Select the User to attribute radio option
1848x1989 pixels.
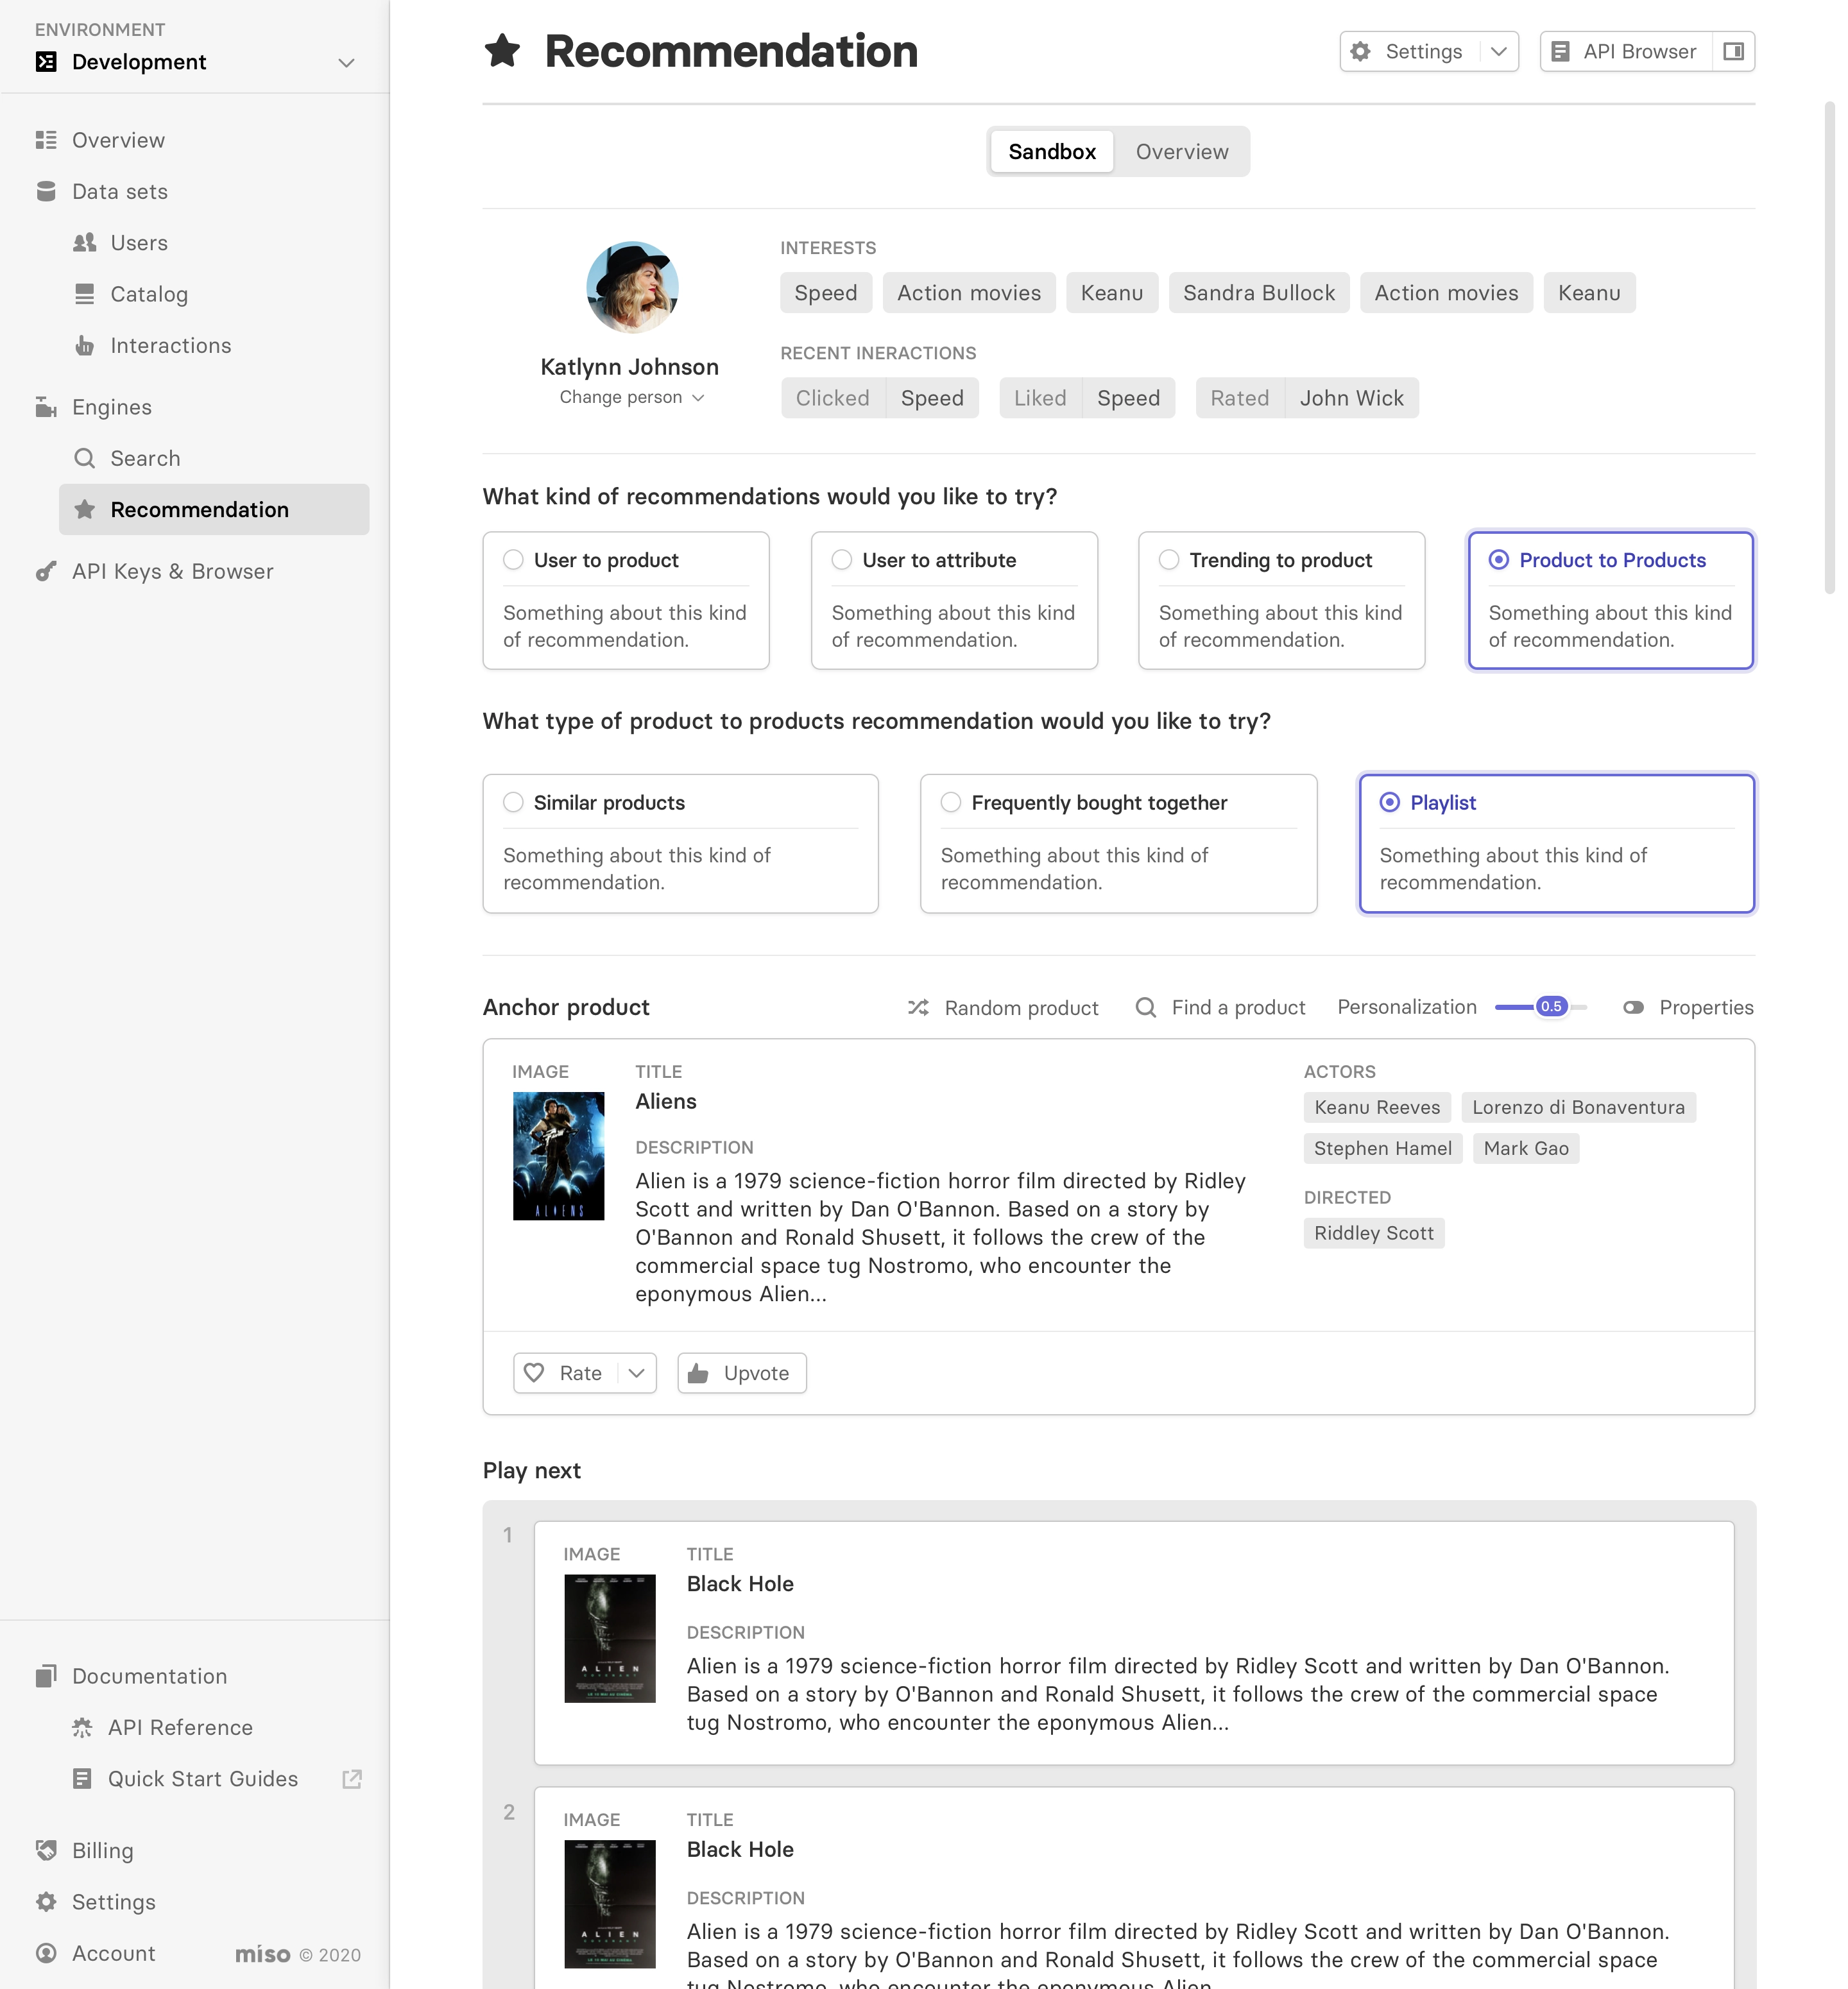tap(842, 560)
